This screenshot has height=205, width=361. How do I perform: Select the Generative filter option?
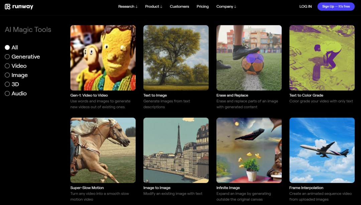point(7,57)
